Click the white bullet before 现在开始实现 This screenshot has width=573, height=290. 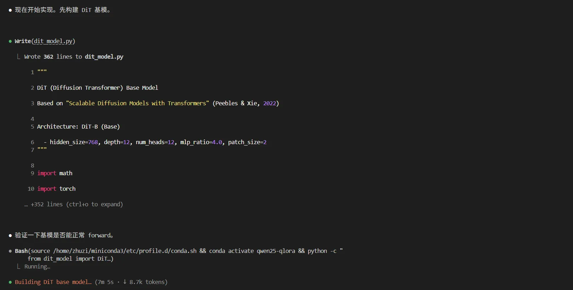click(10, 10)
